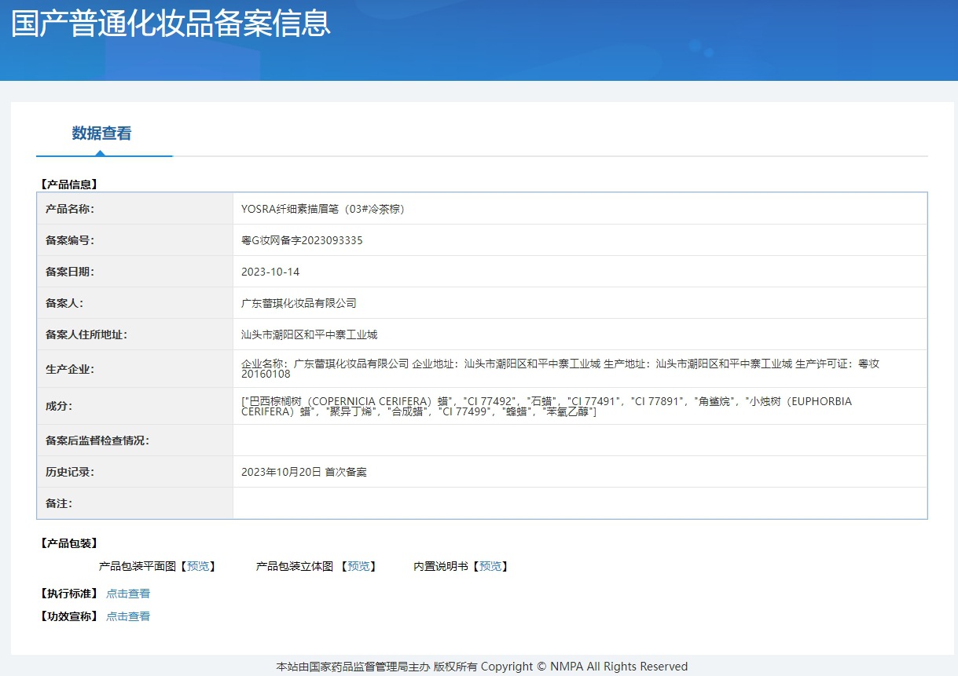Preview the 产品包装平面图 image
Viewport: 958px width, 676px height.
[x=198, y=566]
